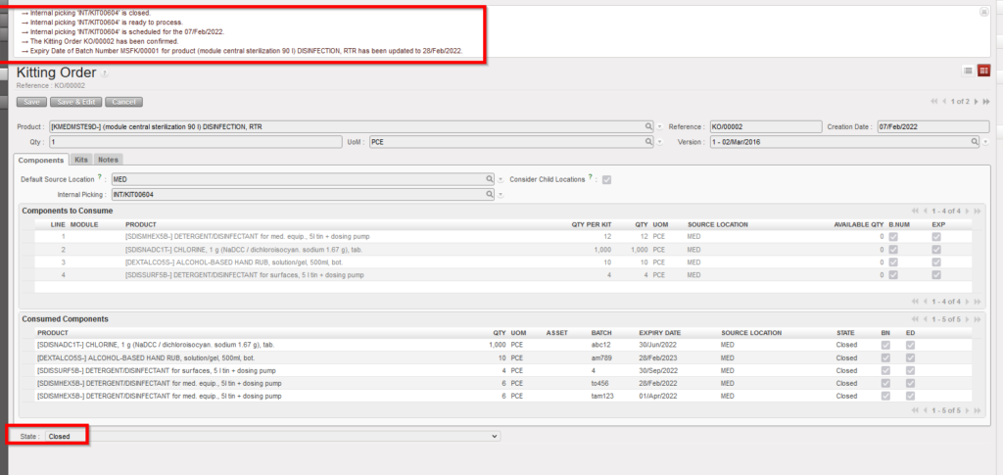Click the Cancel button
Screen dimensions: 1003x475
124,102
